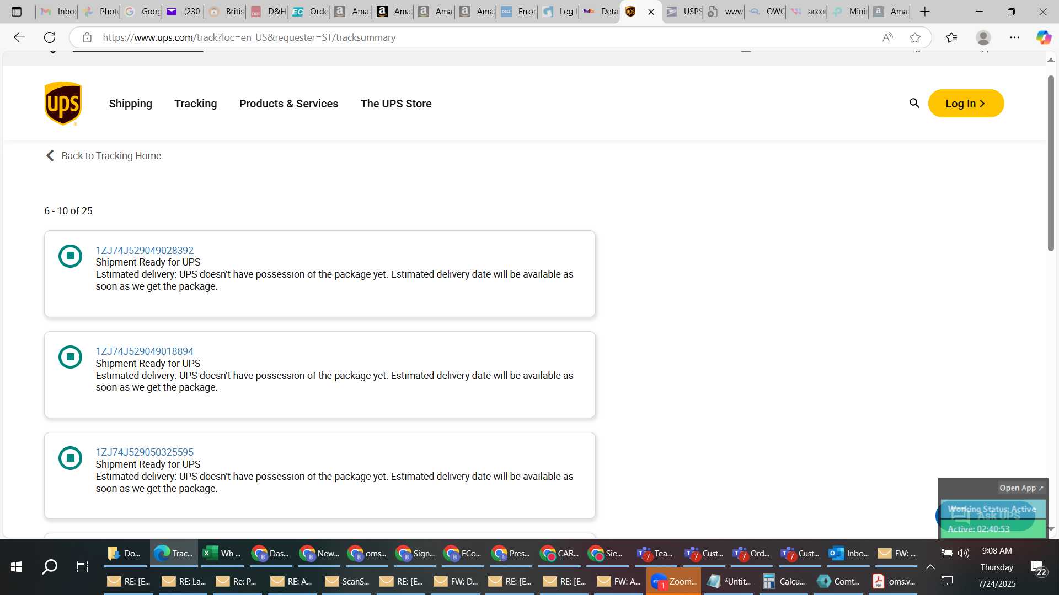Image resolution: width=1059 pixels, height=595 pixels.
Task: Open Outlook Inbox taskbar item
Action: 848,553
